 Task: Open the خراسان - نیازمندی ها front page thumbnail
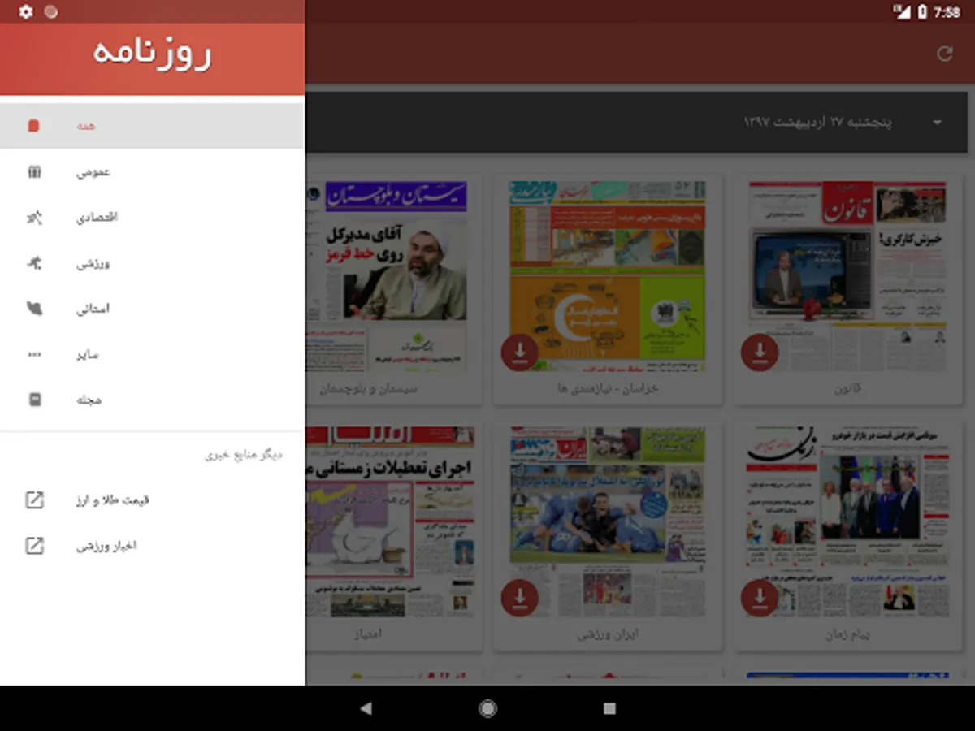tap(607, 276)
